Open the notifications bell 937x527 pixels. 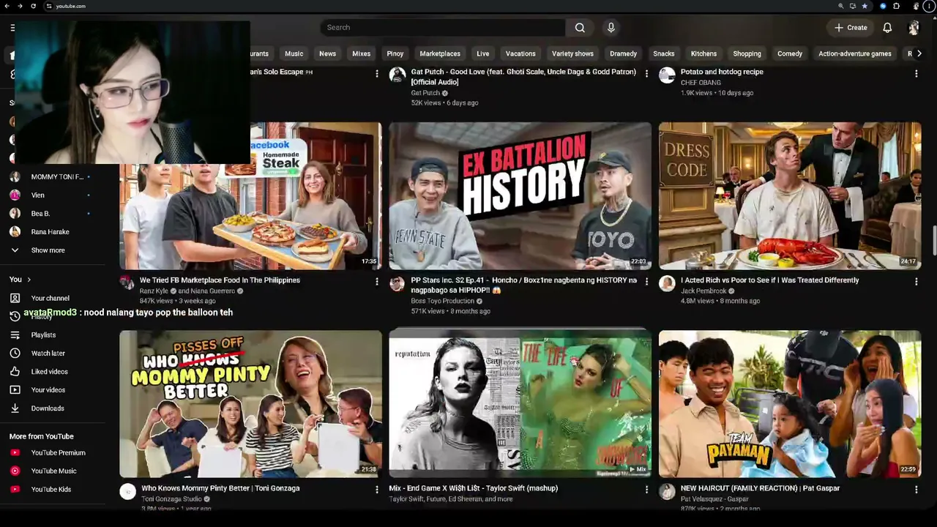(887, 28)
